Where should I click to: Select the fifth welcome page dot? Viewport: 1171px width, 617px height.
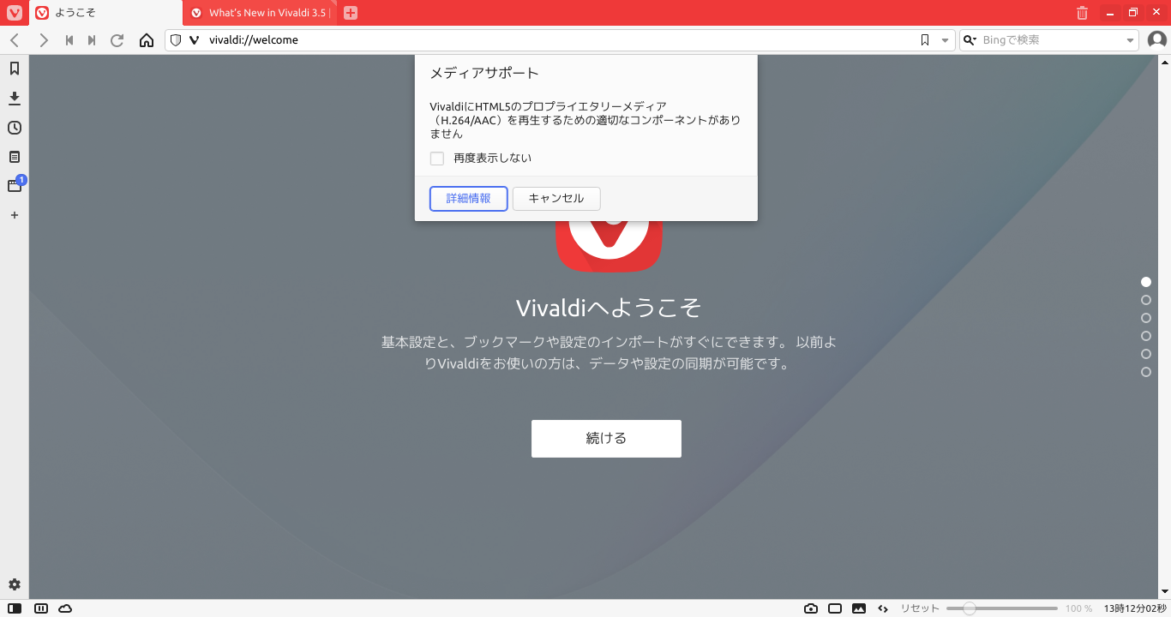[x=1146, y=354]
